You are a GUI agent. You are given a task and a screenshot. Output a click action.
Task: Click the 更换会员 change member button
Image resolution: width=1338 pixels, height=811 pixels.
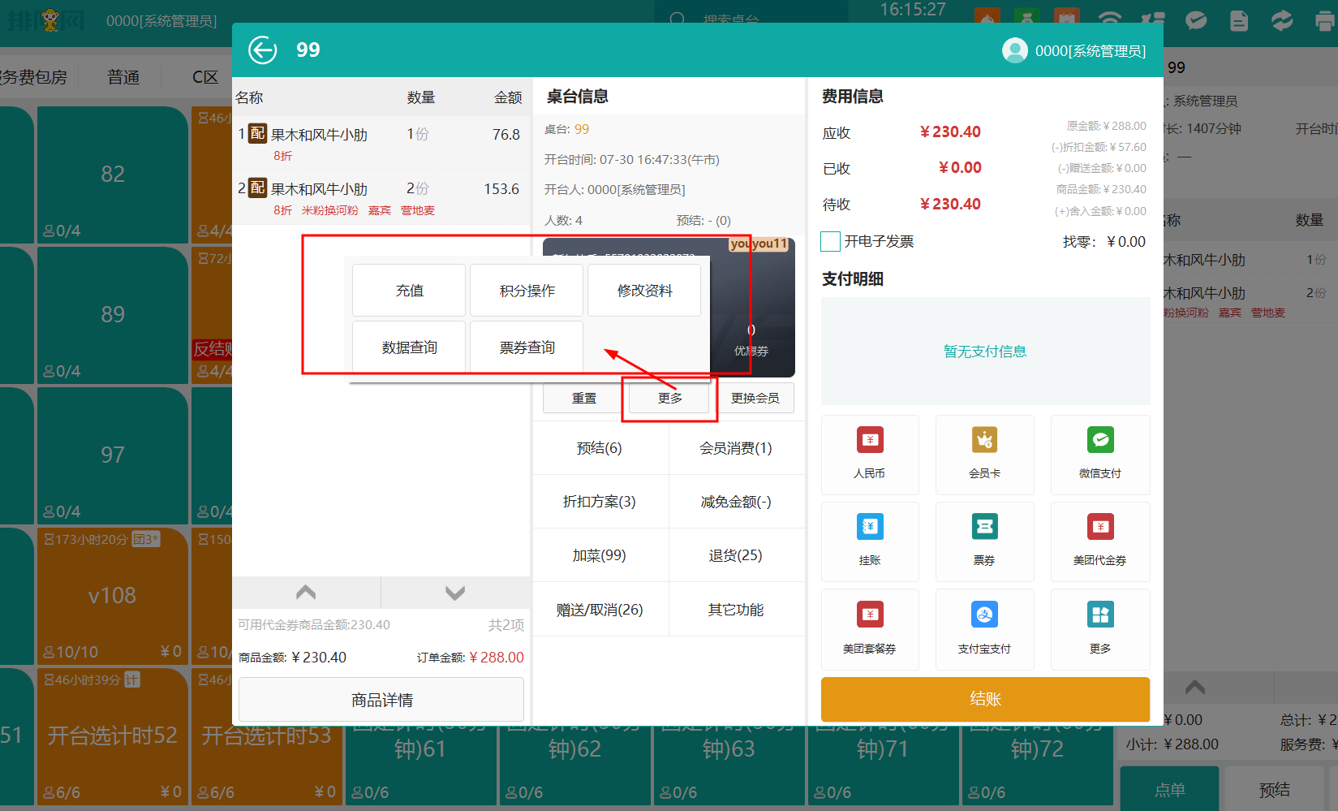coord(755,398)
